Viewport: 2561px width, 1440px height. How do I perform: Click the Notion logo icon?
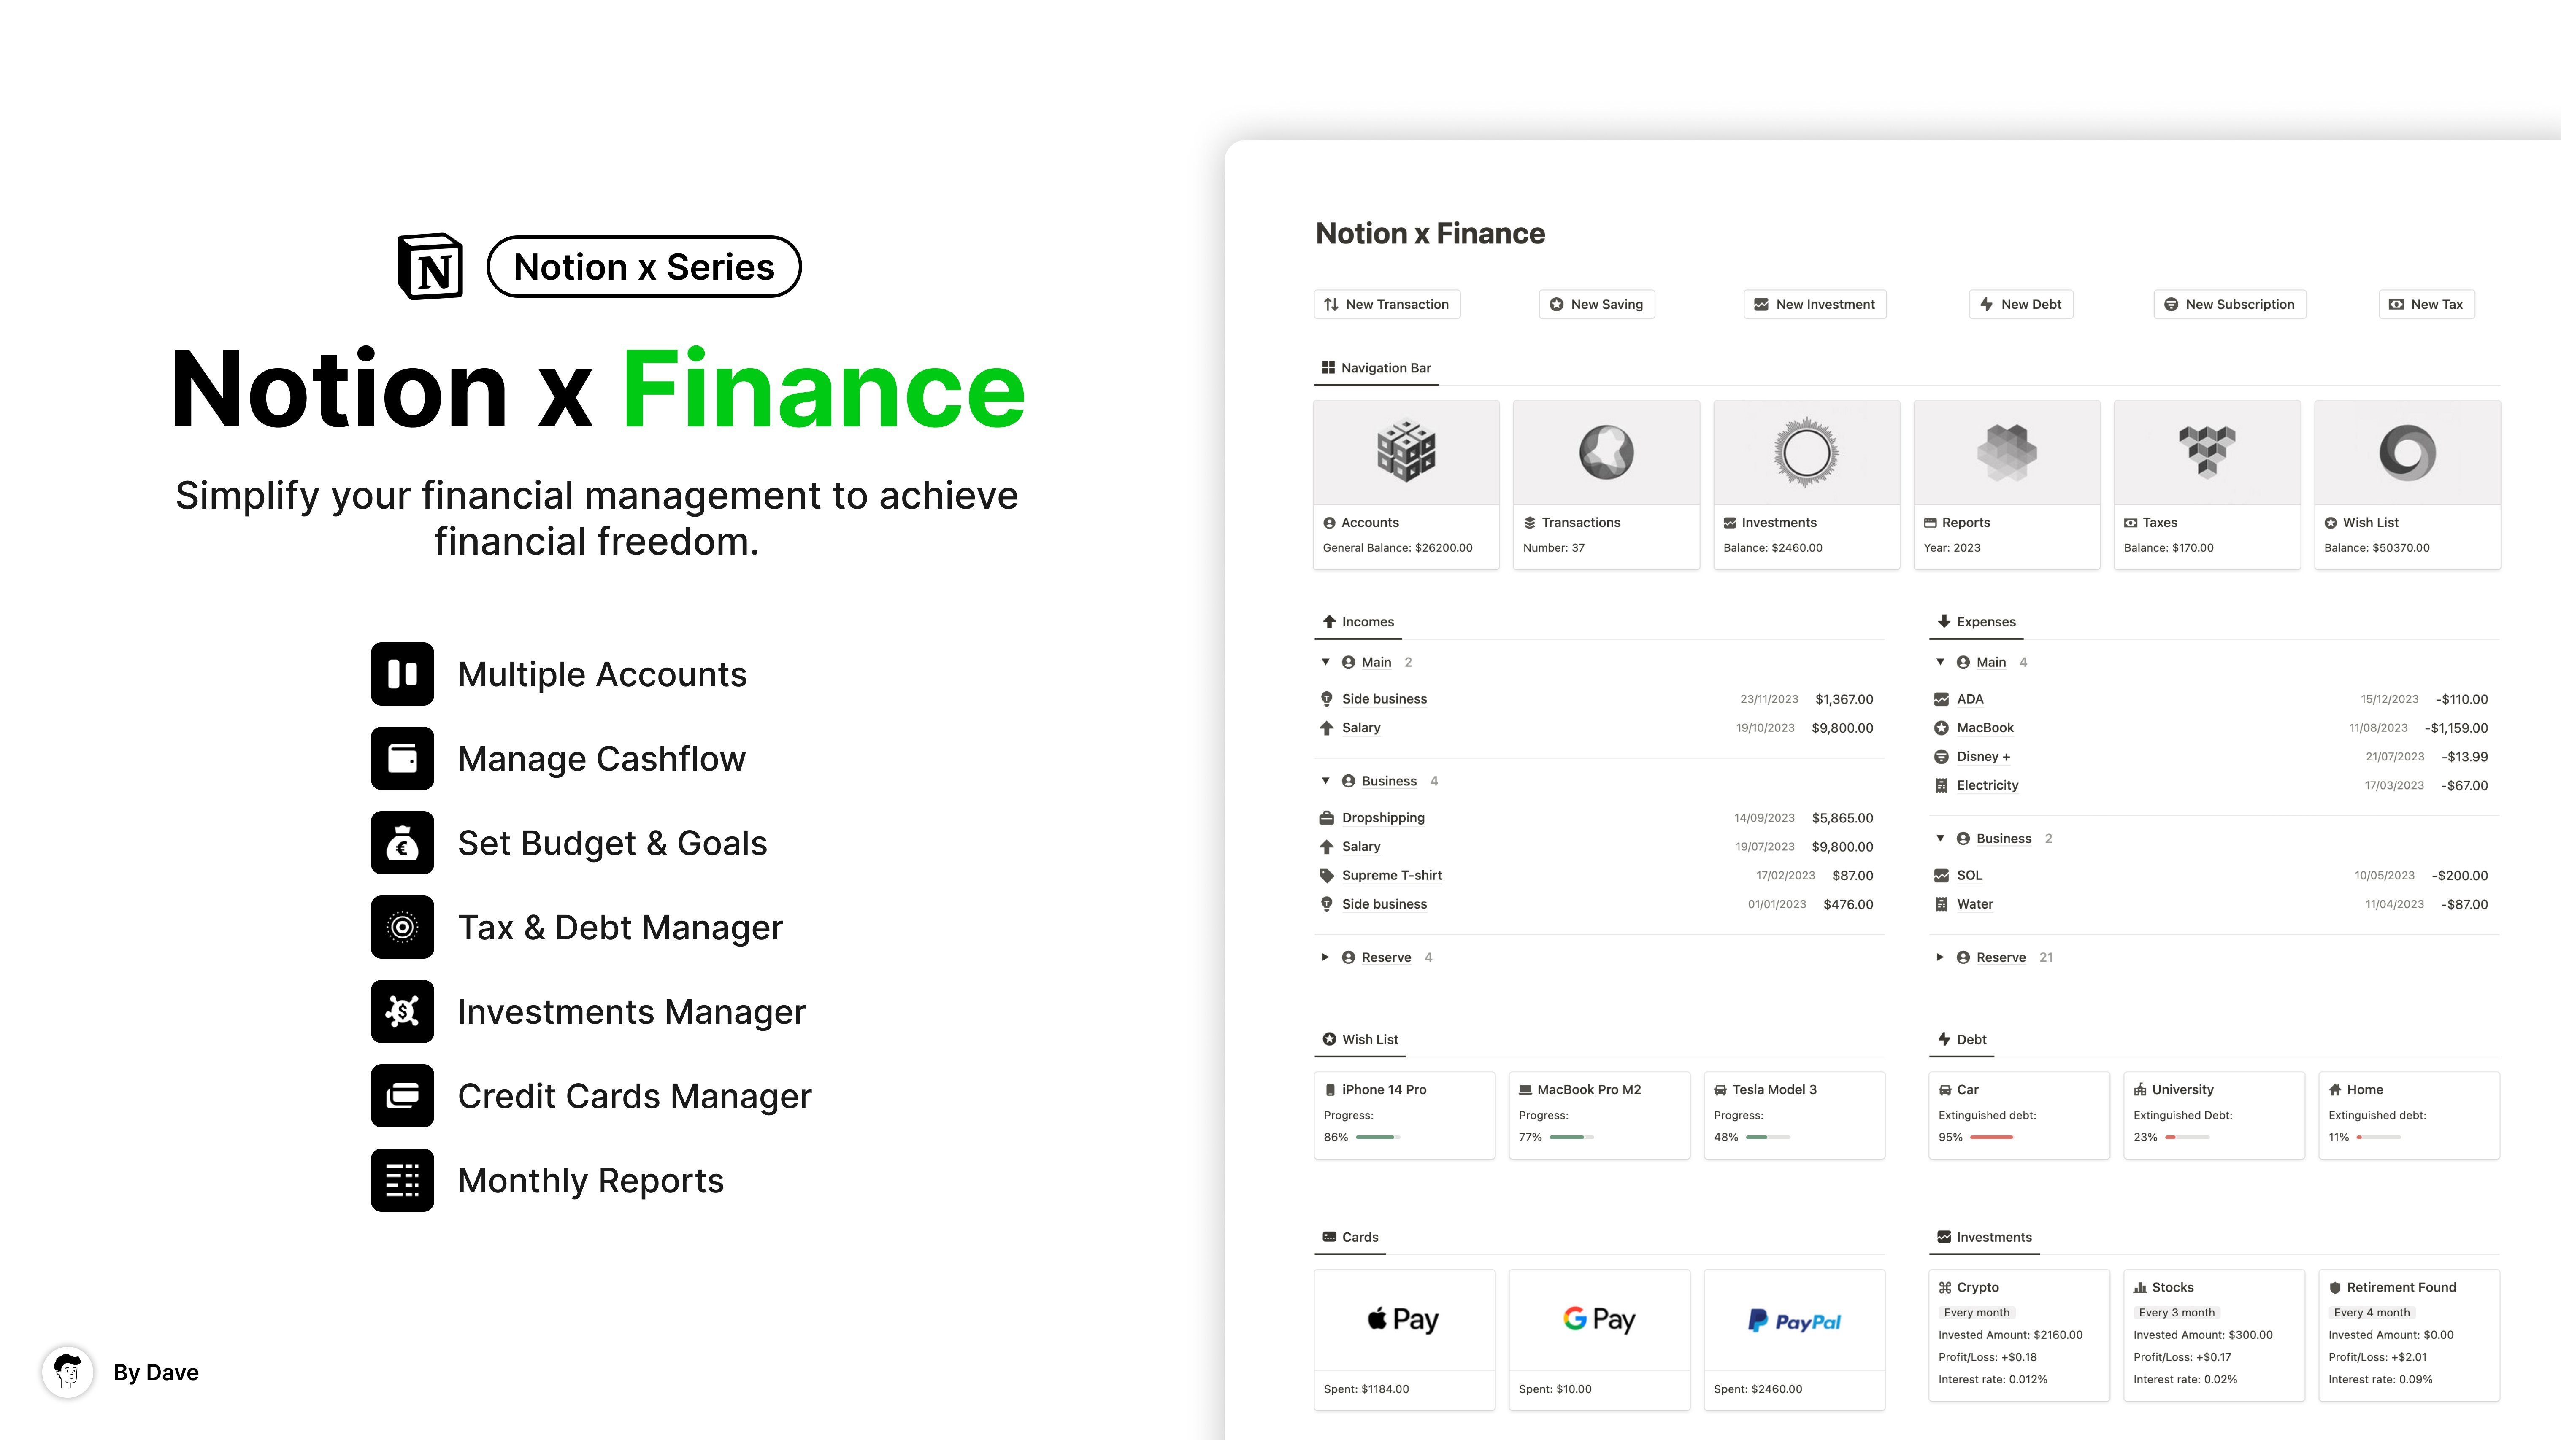pos(430,266)
